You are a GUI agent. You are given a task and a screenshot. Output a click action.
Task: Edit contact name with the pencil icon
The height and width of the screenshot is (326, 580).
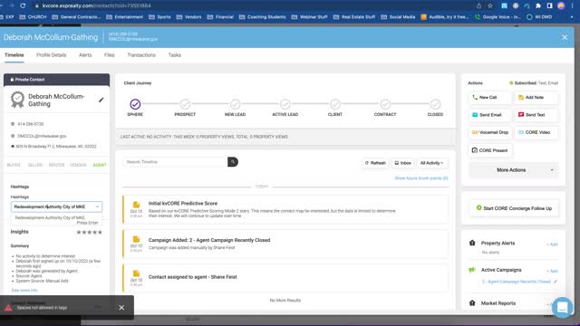(x=101, y=100)
